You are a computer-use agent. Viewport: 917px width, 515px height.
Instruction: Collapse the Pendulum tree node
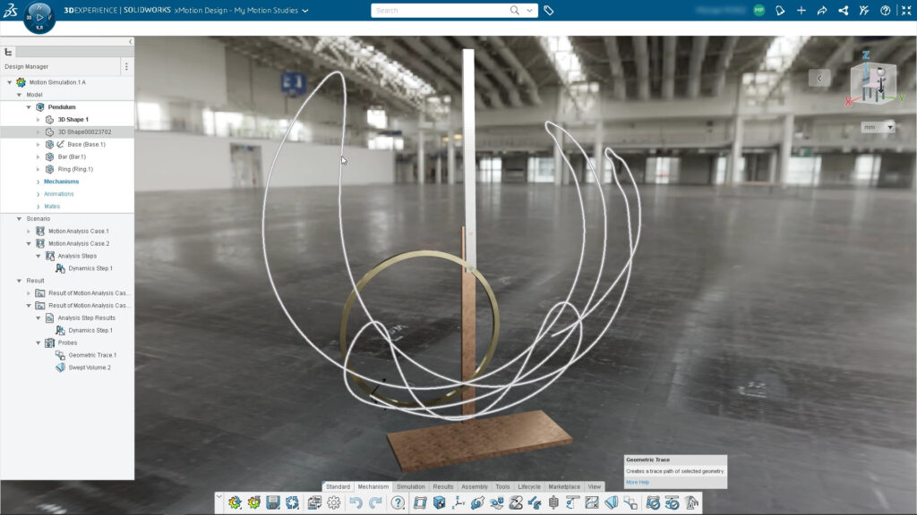(x=29, y=107)
